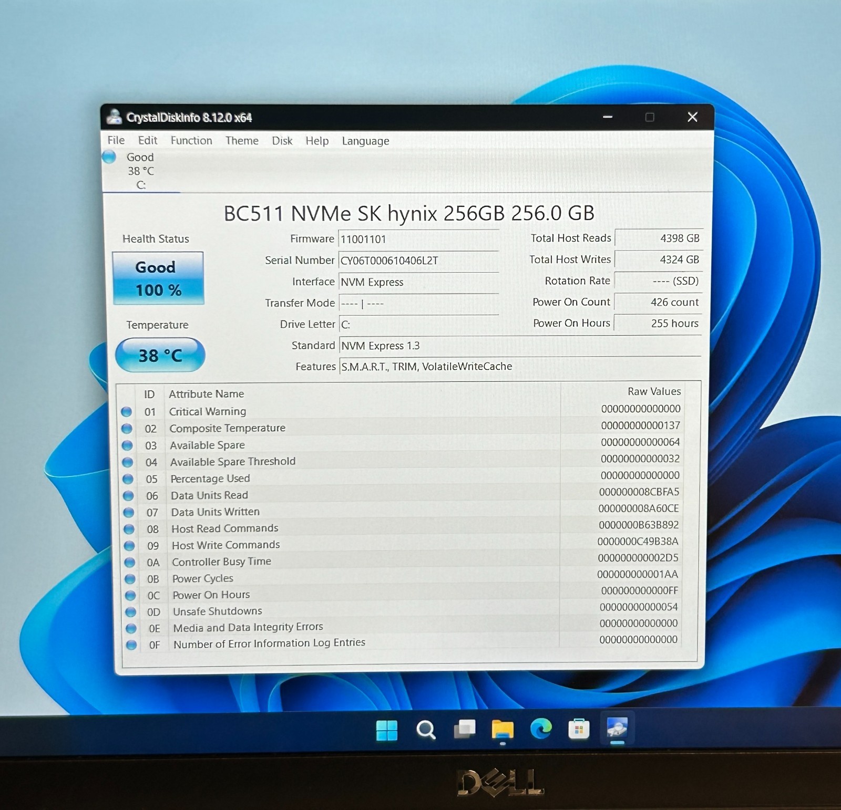This screenshot has height=810, width=841.
Task: Open the Function menu
Action: 191,140
